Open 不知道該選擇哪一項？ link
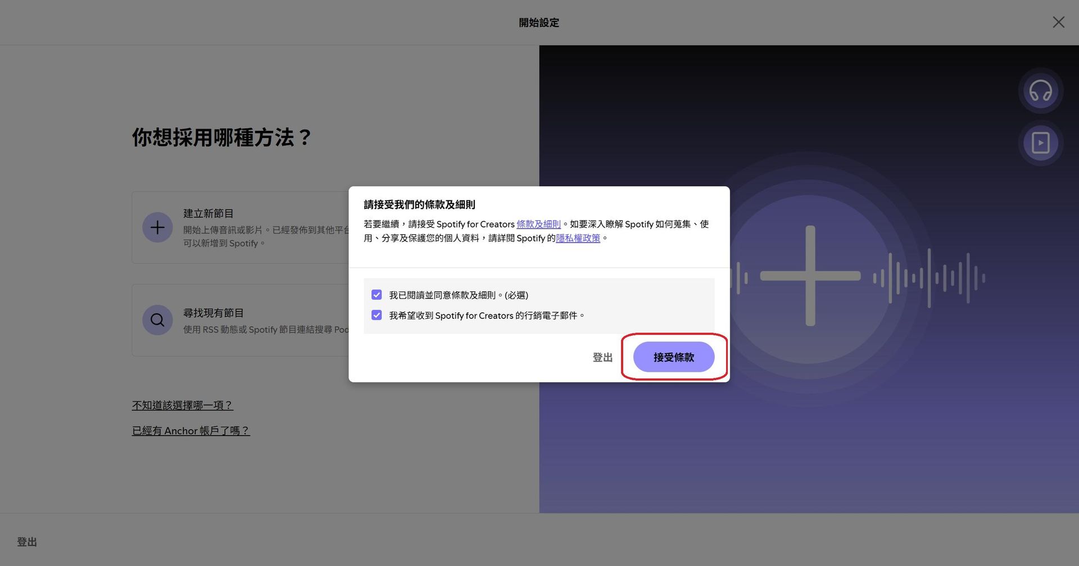 point(183,405)
